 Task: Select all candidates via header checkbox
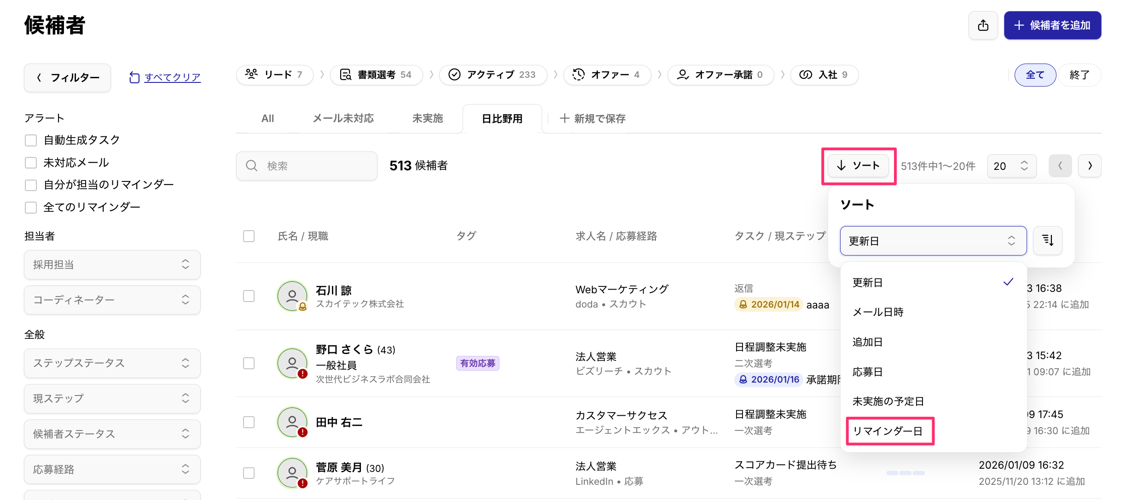[249, 236]
